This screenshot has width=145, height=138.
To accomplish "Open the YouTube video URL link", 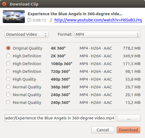I will (98, 20).
